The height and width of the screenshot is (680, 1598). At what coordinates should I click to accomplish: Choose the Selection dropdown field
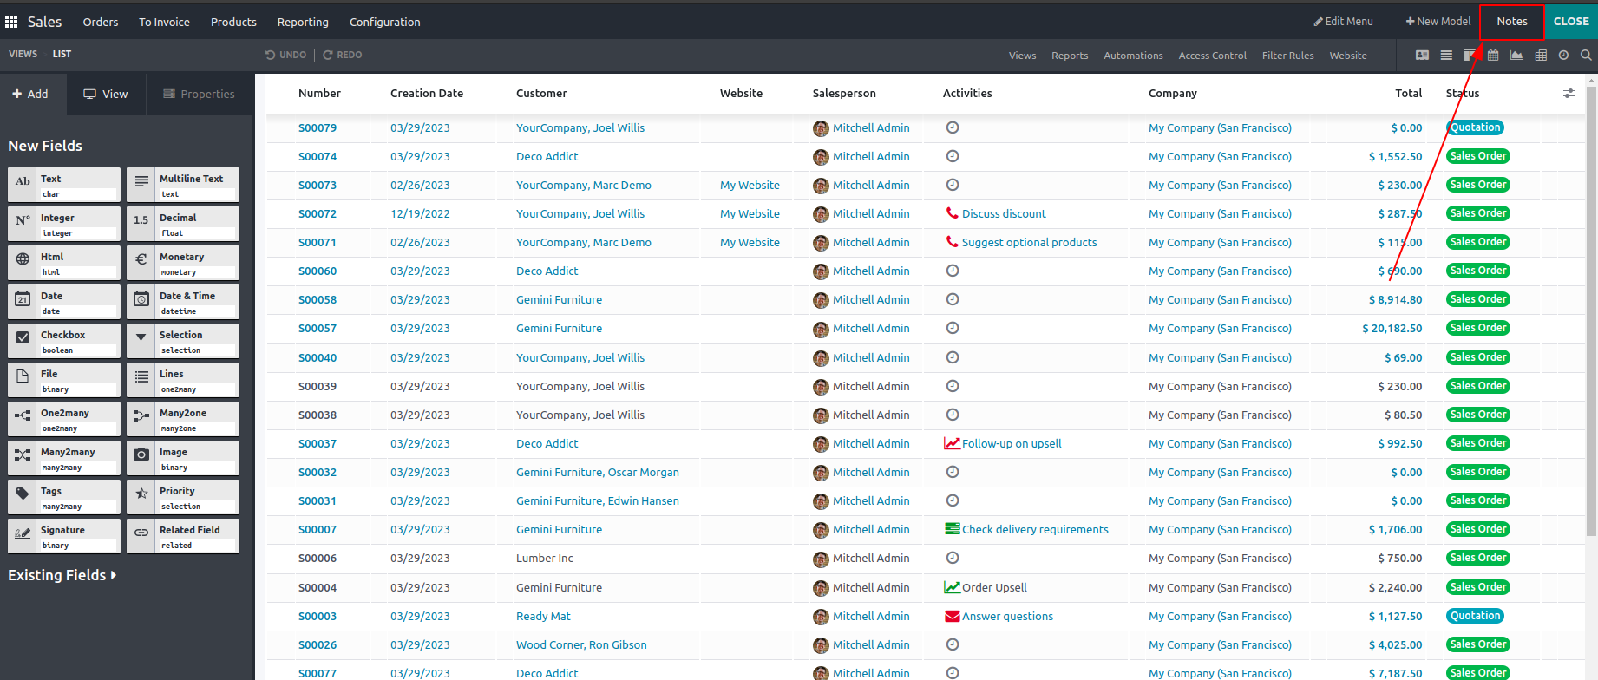(183, 341)
